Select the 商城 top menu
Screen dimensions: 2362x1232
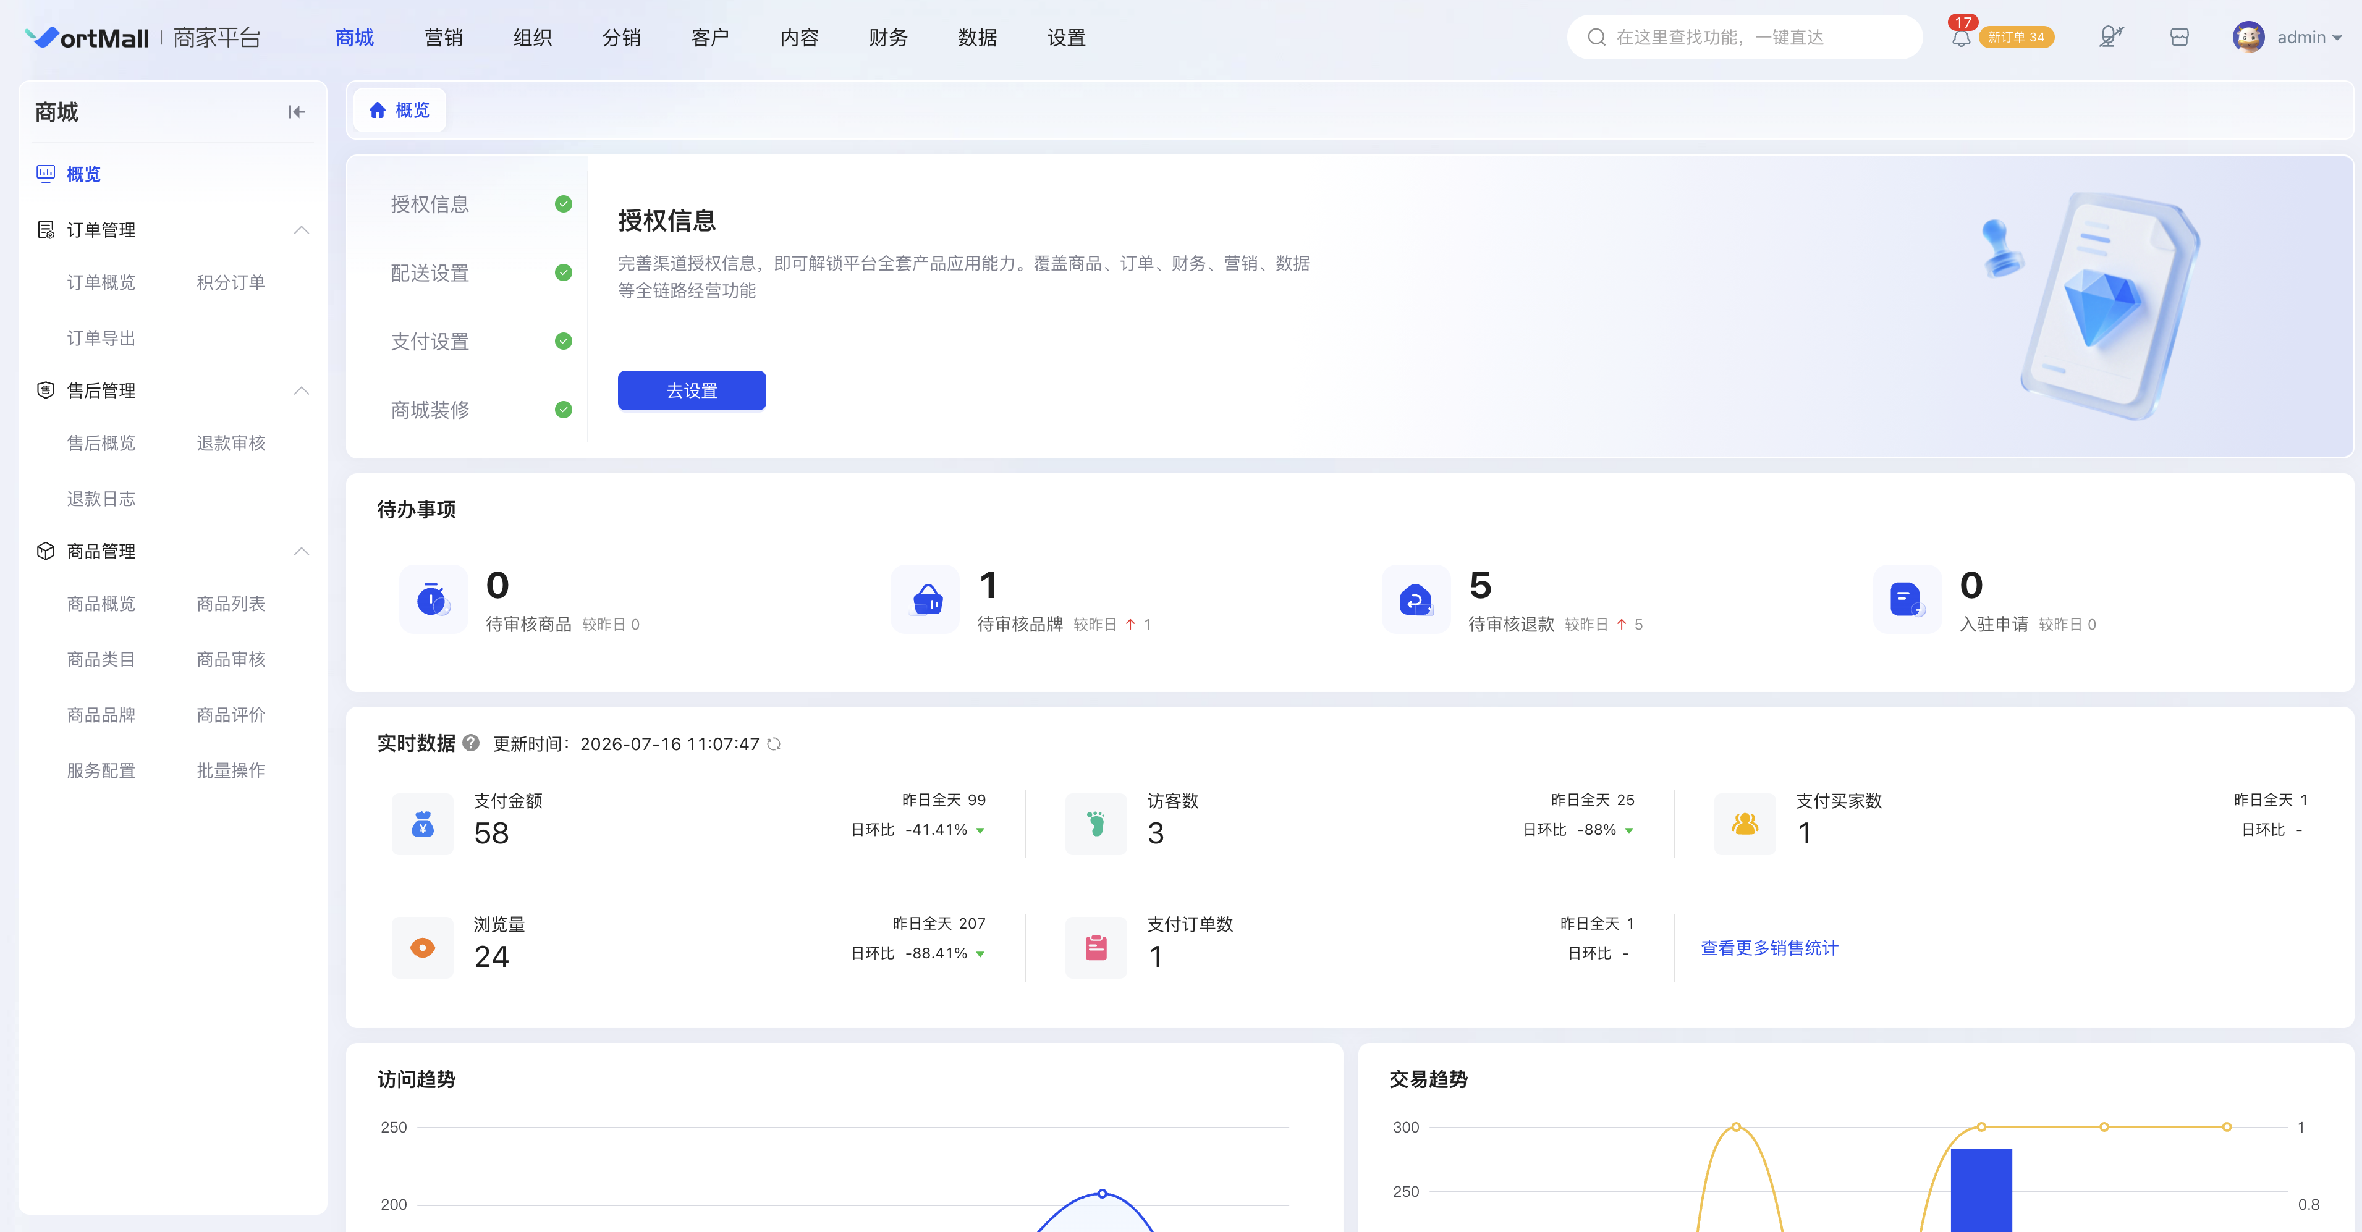(x=355, y=38)
